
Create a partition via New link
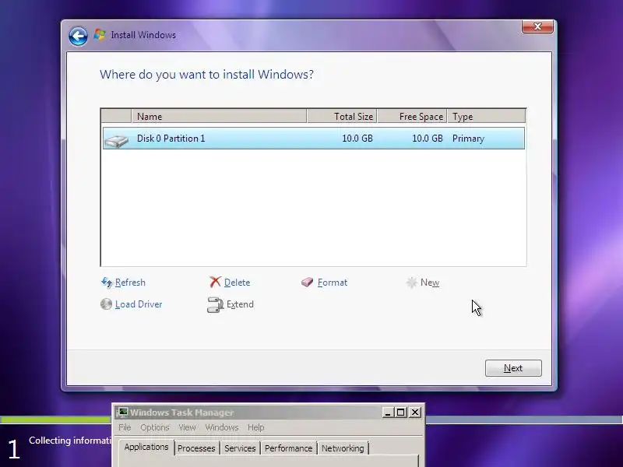[430, 283]
